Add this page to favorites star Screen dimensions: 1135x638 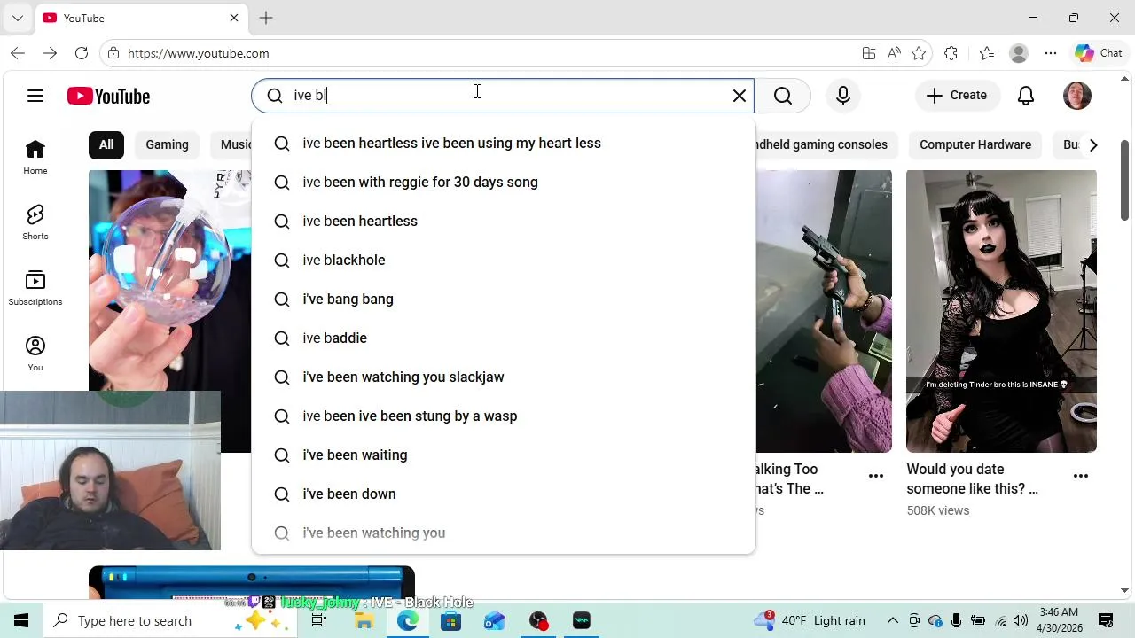pos(919,53)
